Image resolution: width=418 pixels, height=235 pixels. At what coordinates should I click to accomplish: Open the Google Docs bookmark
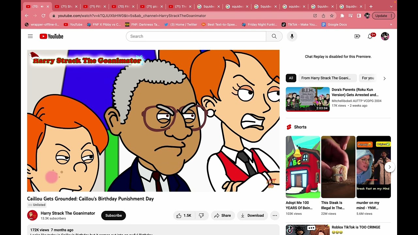click(334, 24)
